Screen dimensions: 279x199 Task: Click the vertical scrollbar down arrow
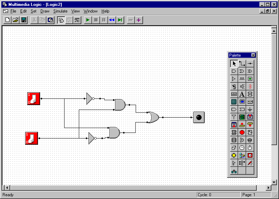click(274, 182)
